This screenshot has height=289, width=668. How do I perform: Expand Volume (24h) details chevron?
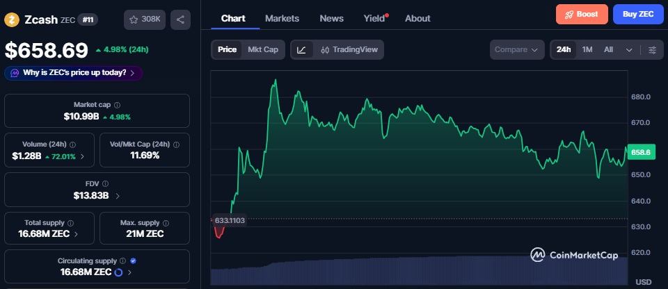pos(82,156)
